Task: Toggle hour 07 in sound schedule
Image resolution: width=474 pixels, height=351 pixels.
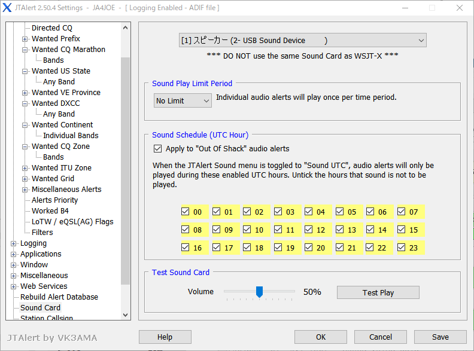Action: pos(402,212)
